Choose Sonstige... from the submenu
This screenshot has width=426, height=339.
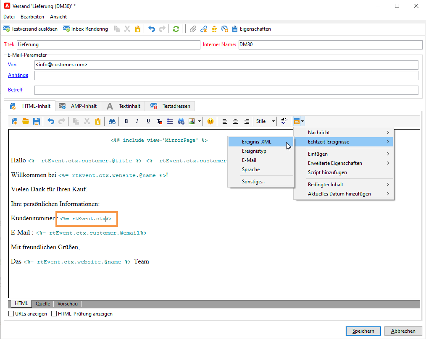[x=261, y=182]
